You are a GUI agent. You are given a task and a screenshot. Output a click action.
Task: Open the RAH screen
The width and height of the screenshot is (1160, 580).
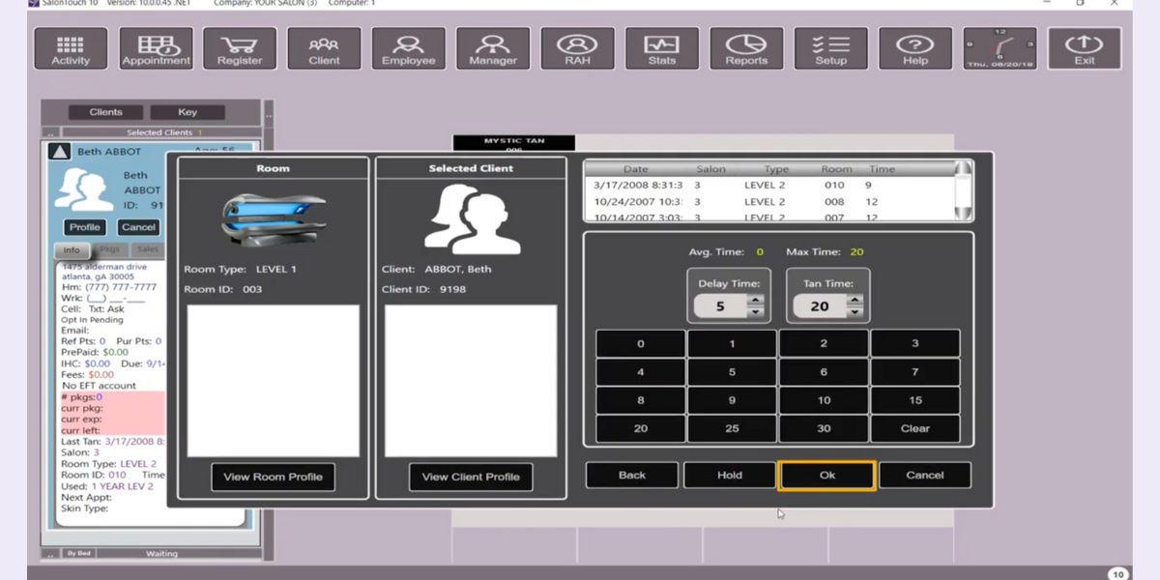click(577, 47)
